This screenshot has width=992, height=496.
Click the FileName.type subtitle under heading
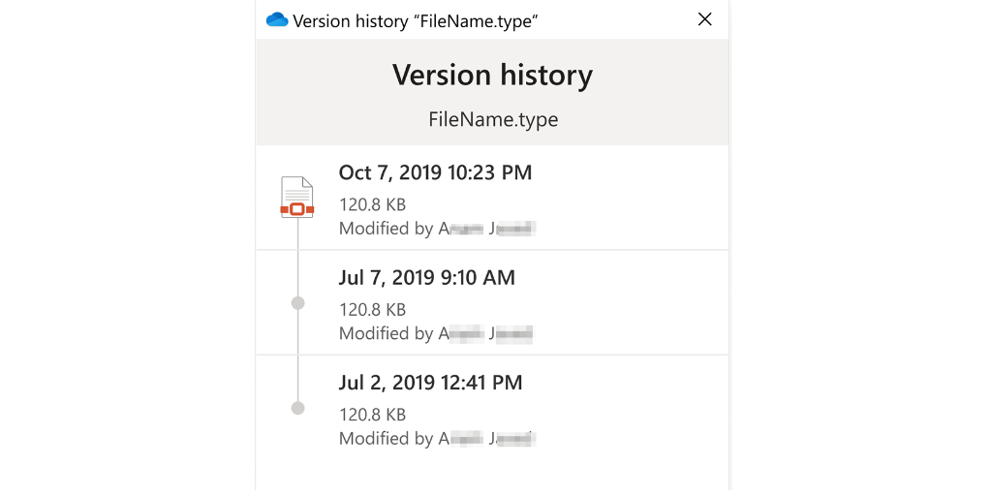492,120
